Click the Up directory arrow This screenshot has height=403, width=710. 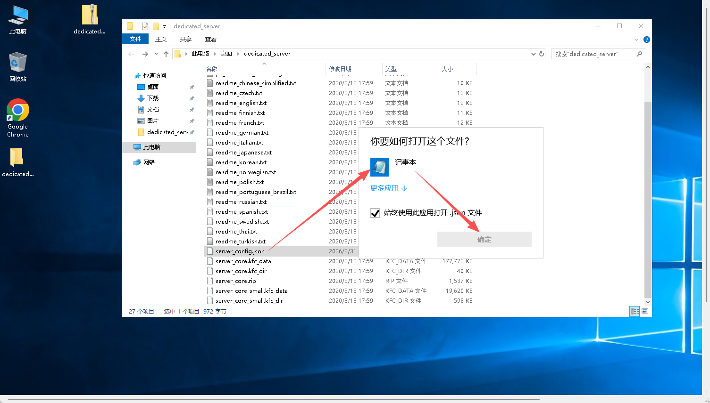click(166, 54)
